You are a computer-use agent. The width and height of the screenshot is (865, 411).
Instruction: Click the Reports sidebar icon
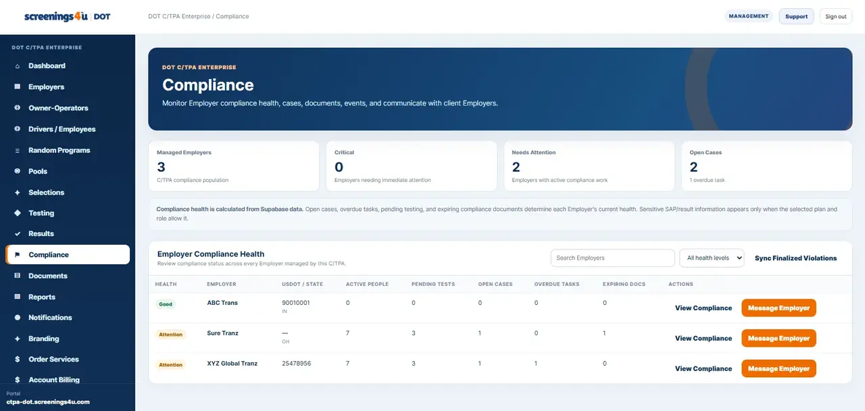(17, 297)
